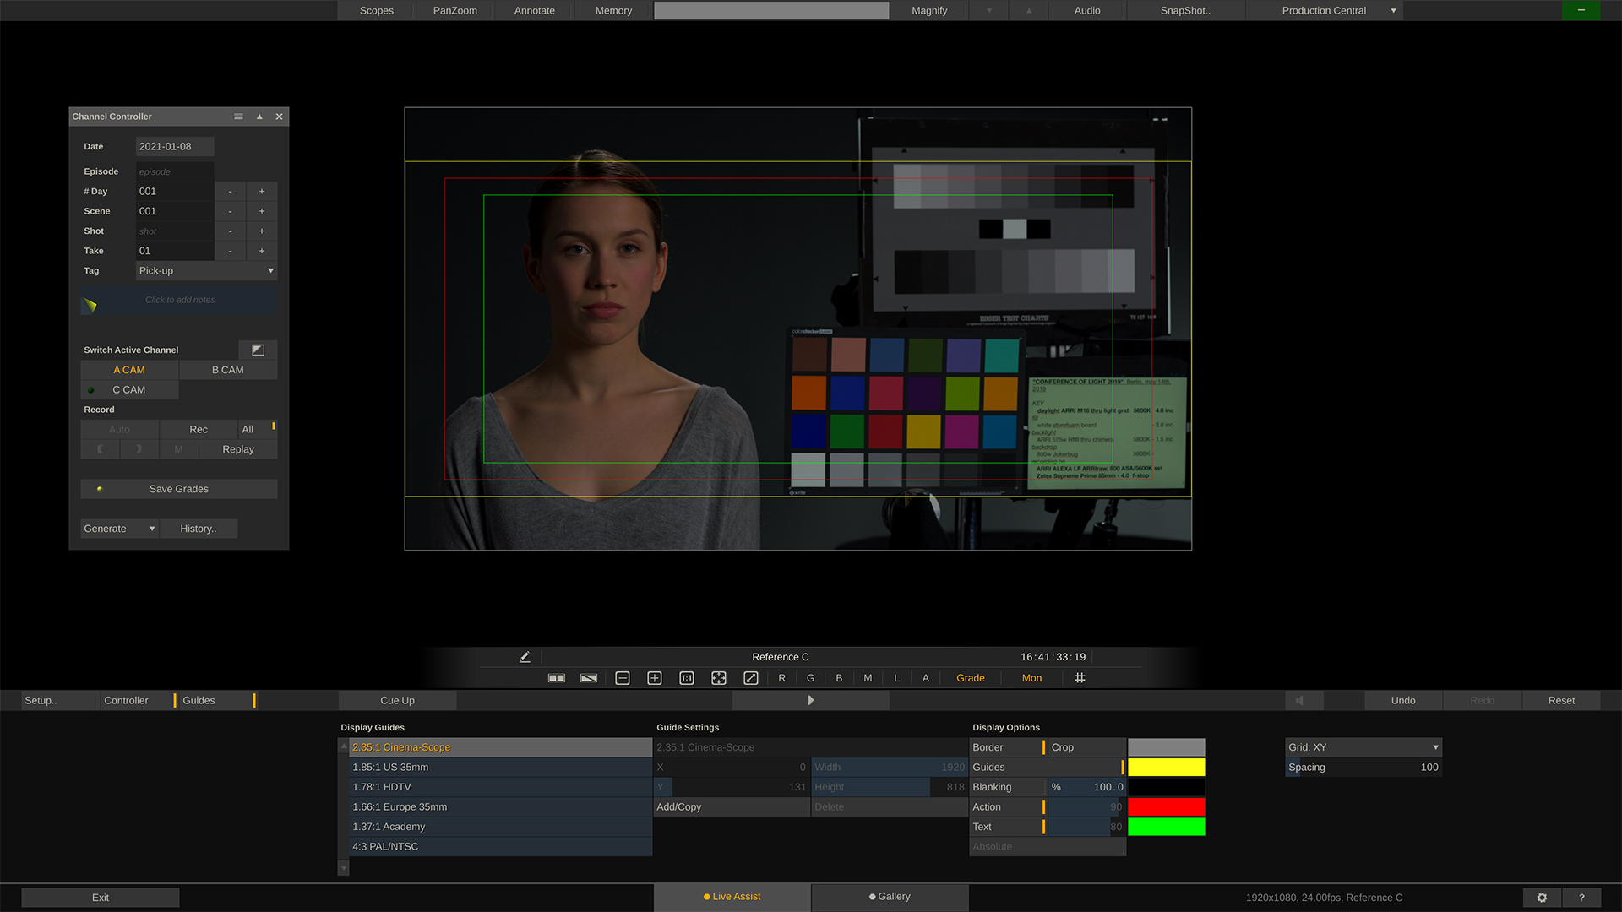The image size is (1622, 912).
Task: Open the Scopes menu at the top
Action: [x=376, y=10]
